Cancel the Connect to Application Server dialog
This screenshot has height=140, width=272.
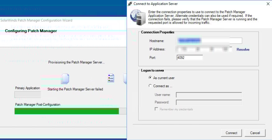(x=255, y=133)
